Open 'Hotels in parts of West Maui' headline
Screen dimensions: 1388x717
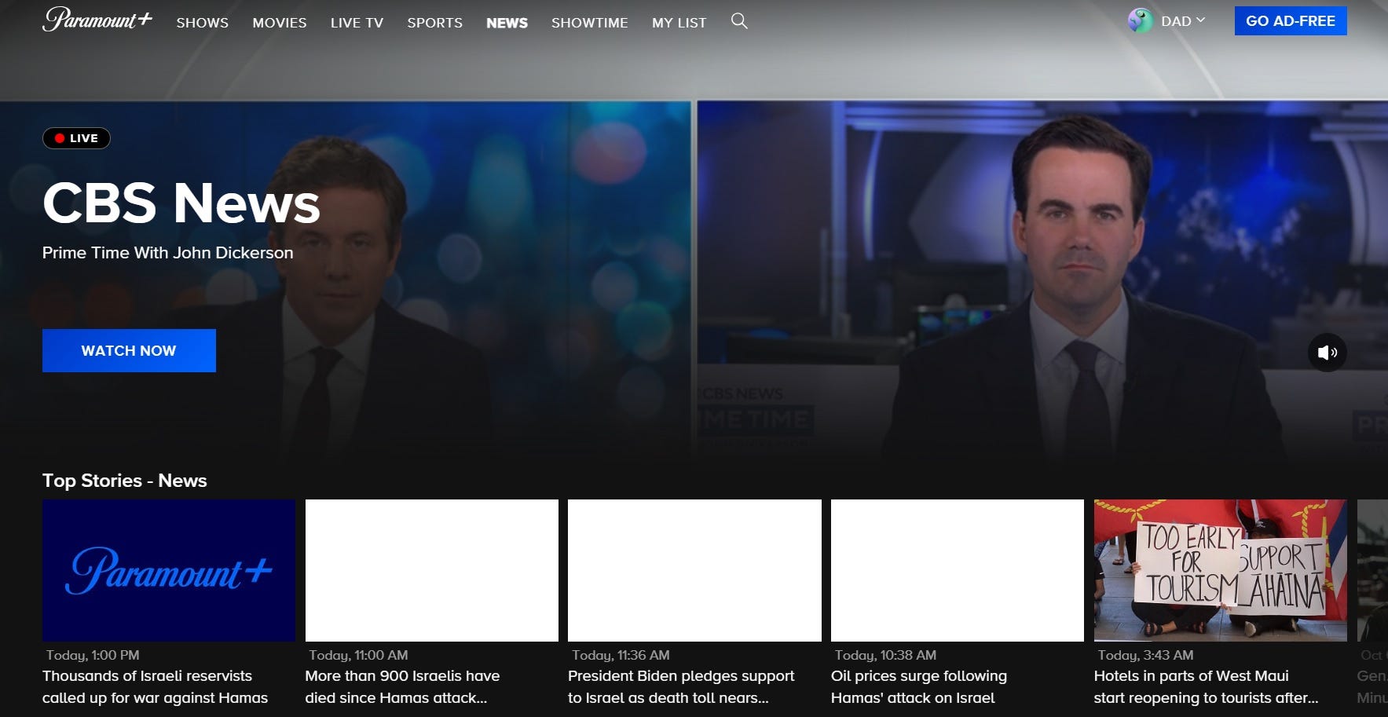coord(1206,686)
